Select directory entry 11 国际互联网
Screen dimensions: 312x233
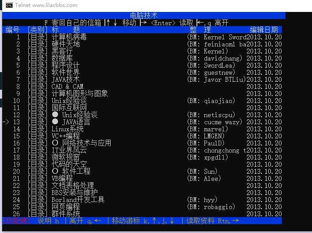coord(69,108)
